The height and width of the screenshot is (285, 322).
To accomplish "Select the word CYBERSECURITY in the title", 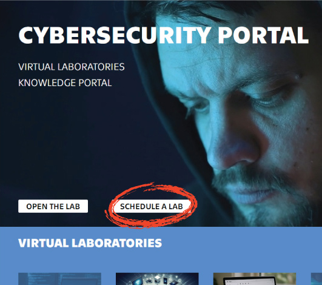I will click(x=115, y=35).
